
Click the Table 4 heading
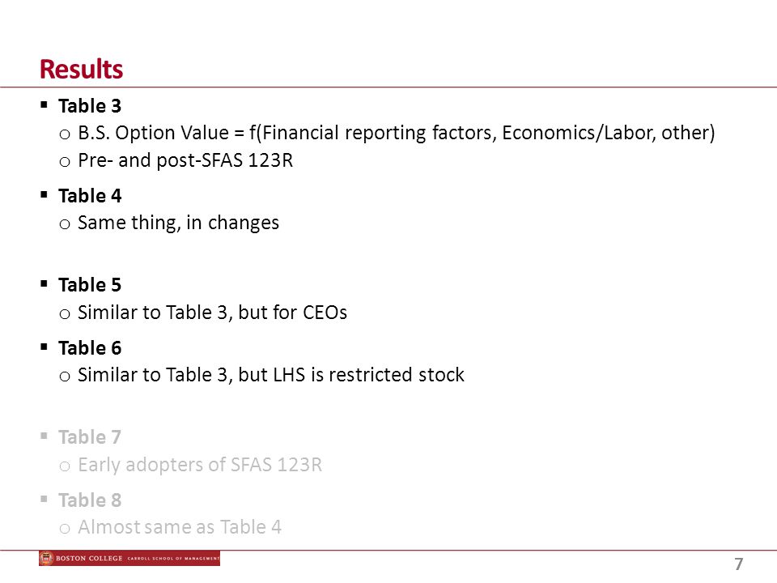90,196
